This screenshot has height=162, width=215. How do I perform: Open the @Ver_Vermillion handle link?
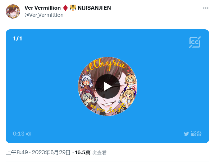44,15
